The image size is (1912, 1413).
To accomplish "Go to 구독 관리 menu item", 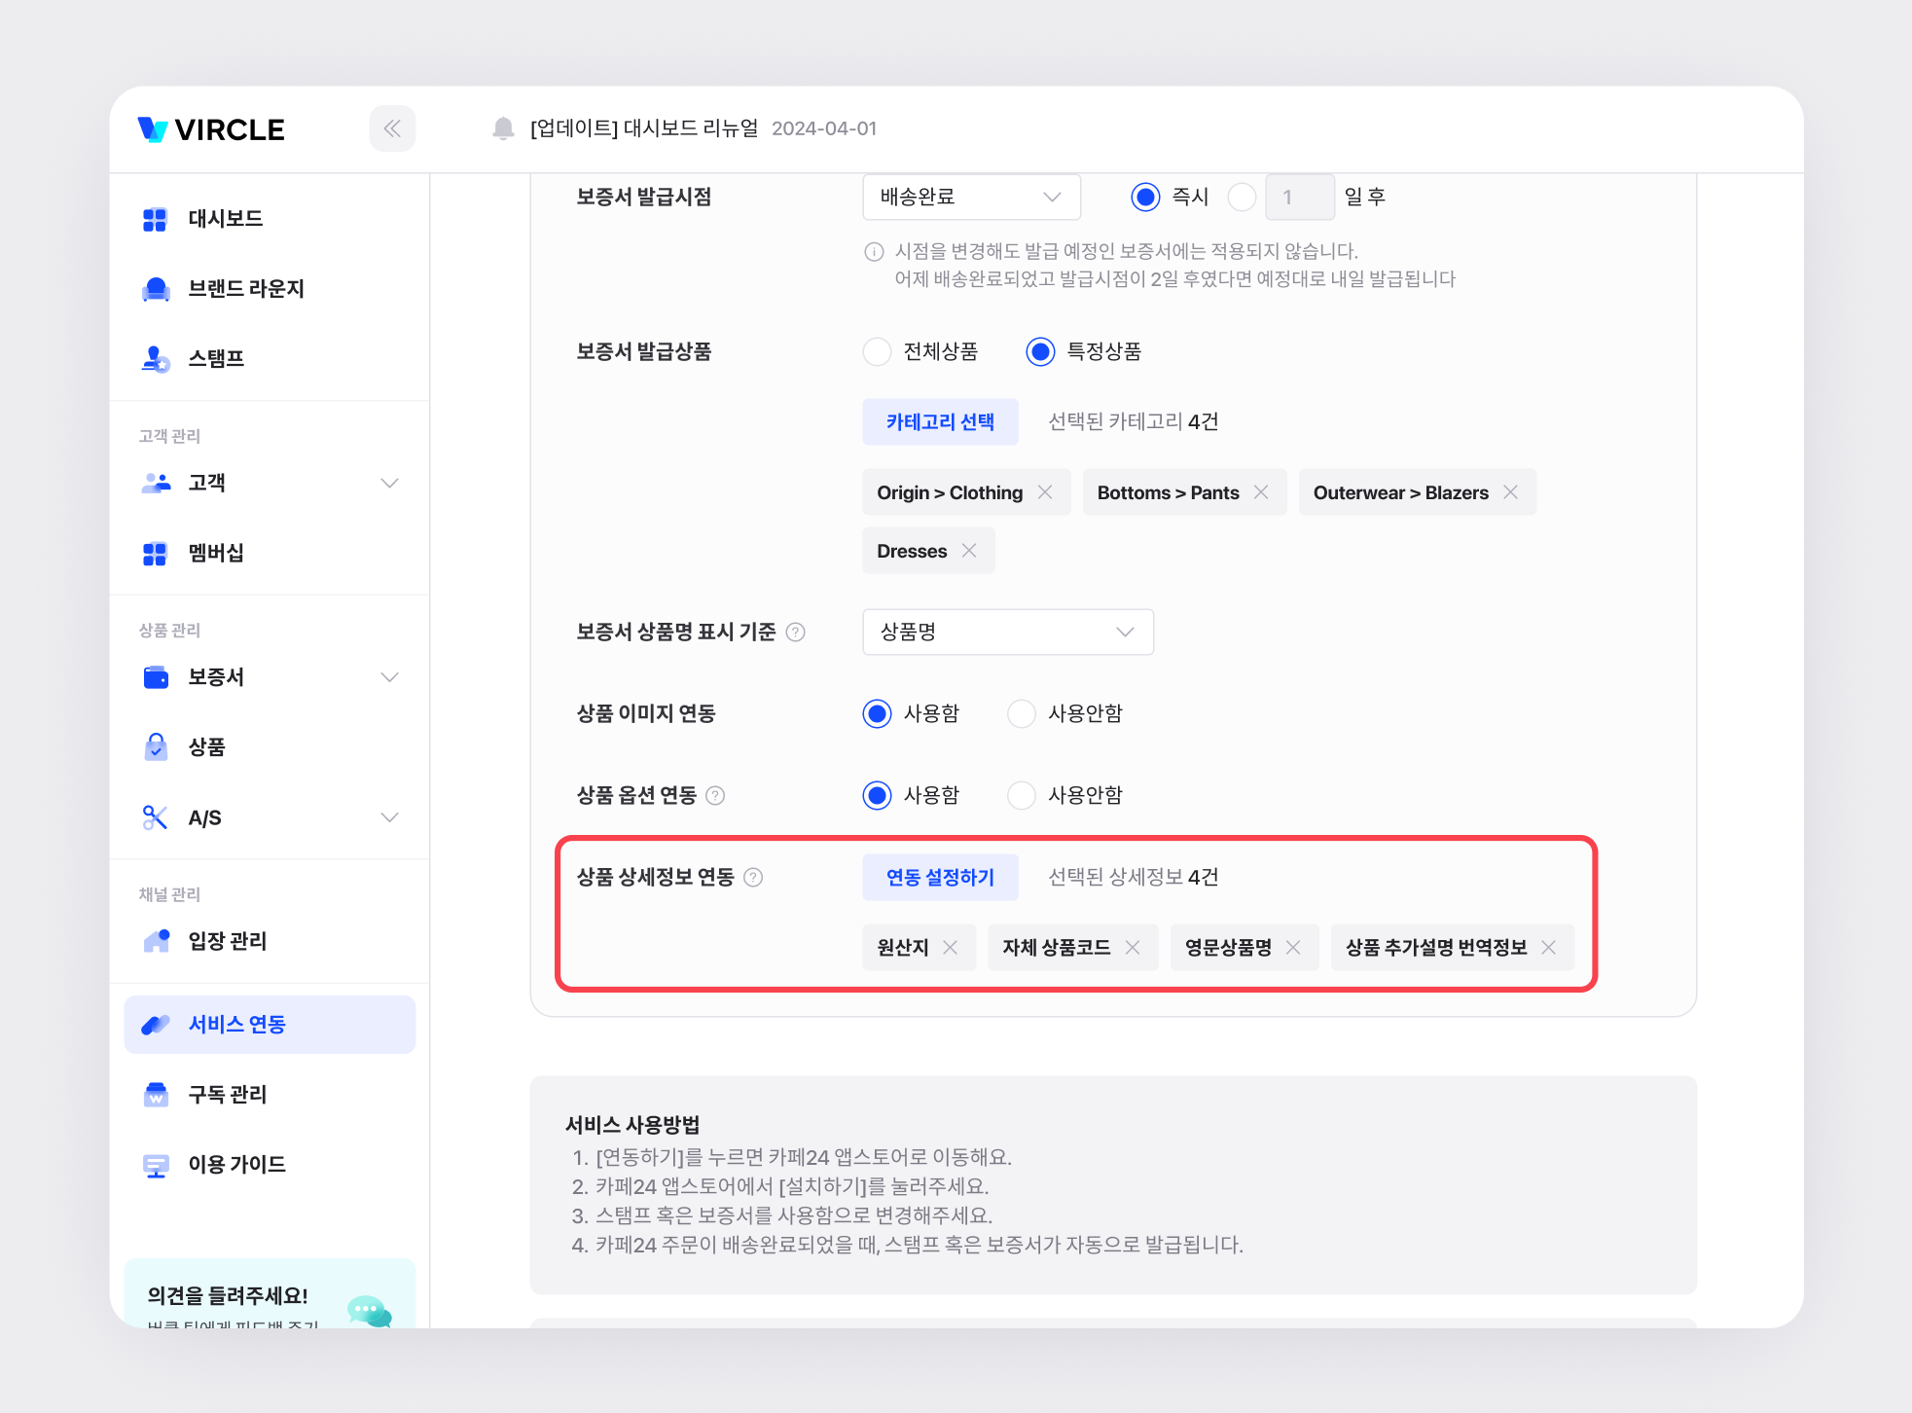I will click(228, 1095).
